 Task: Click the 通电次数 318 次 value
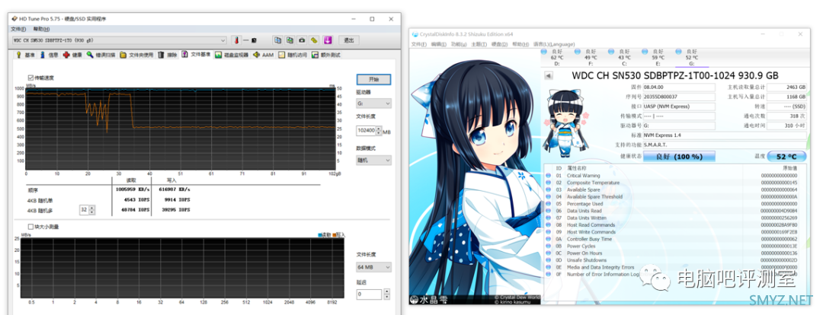tap(786, 116)
